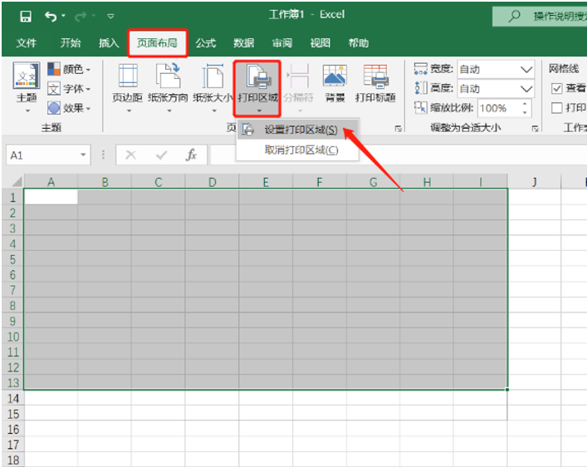Click the 缩放比例 100% field
The height and width of the screenshot is (467, 587).
click(499, 108)
